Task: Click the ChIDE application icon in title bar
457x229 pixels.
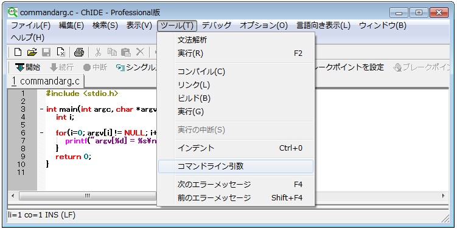Action: pyautogui.click(x=13, y=12)
